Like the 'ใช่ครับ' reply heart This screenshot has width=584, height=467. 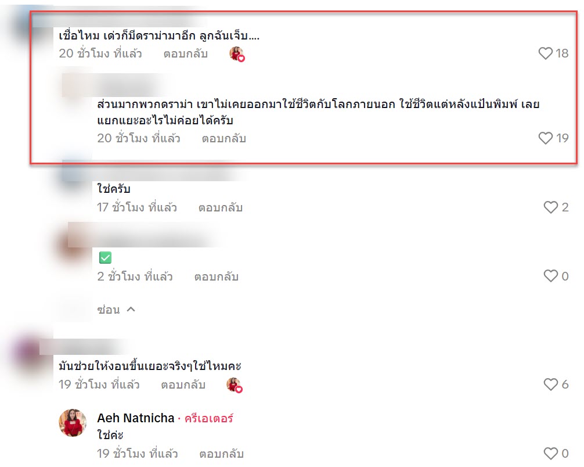550,207
